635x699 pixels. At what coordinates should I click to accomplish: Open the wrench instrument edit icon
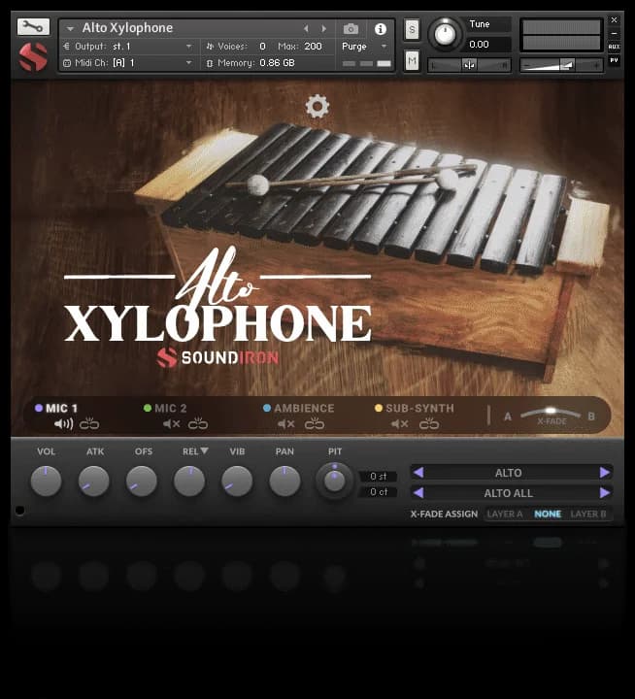click(33, 27)
